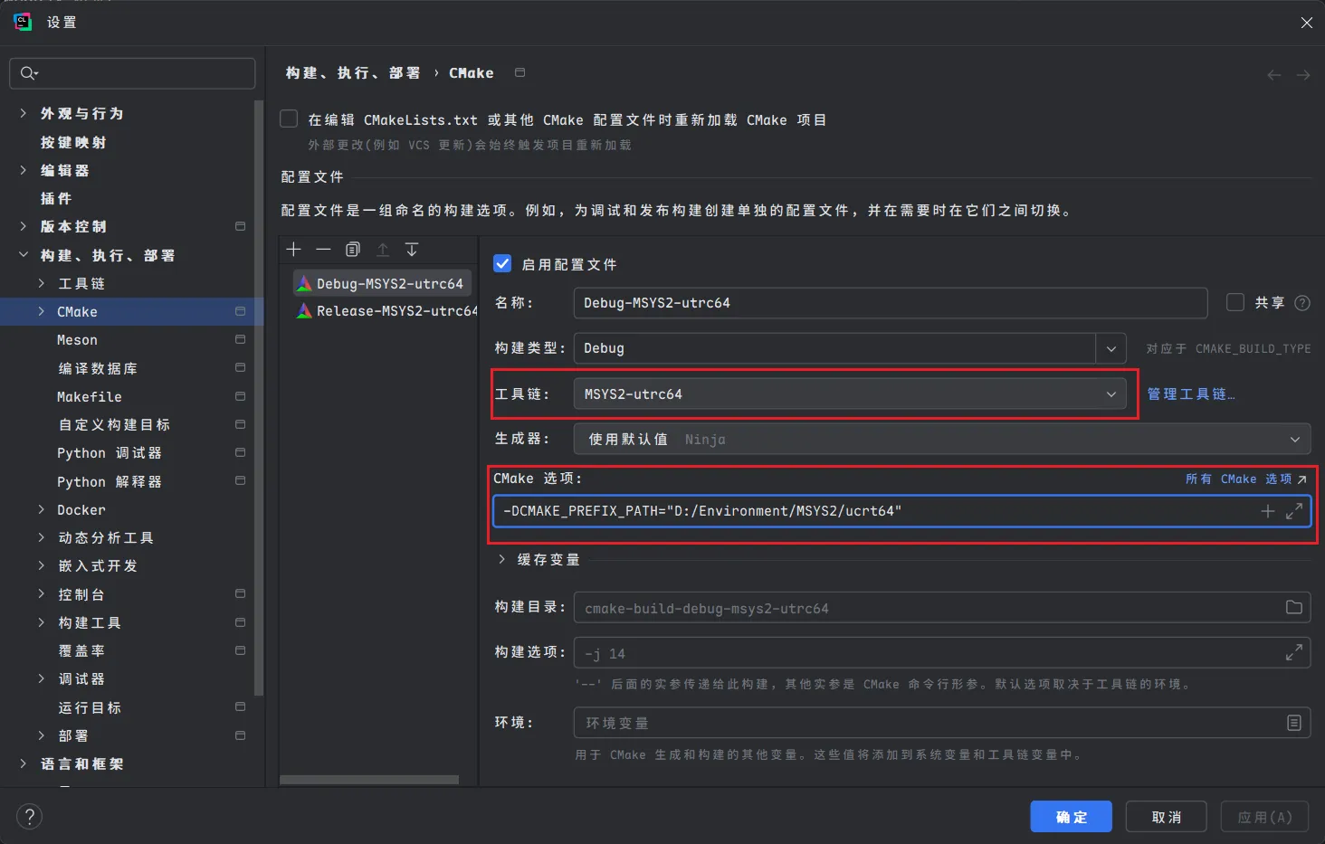Viewport: 1325px width, 844px height.
Task: Add a new CMake profile with plus icon
Action: [x=293, y=249]
